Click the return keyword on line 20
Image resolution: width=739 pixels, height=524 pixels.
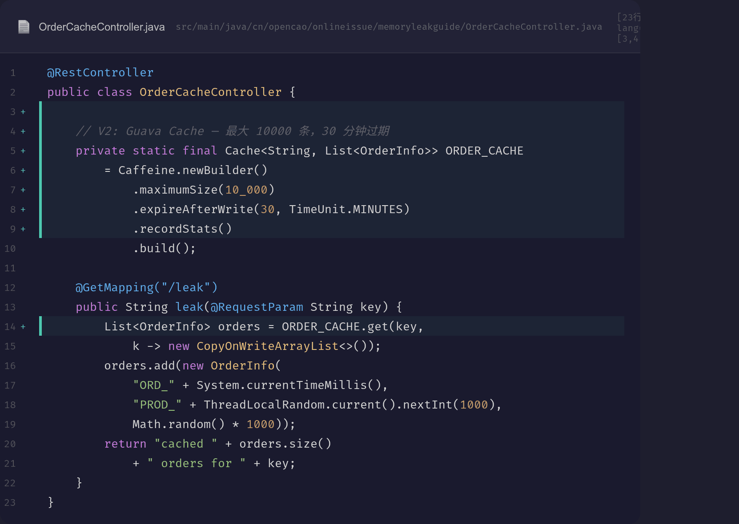(x=125, y=444)
